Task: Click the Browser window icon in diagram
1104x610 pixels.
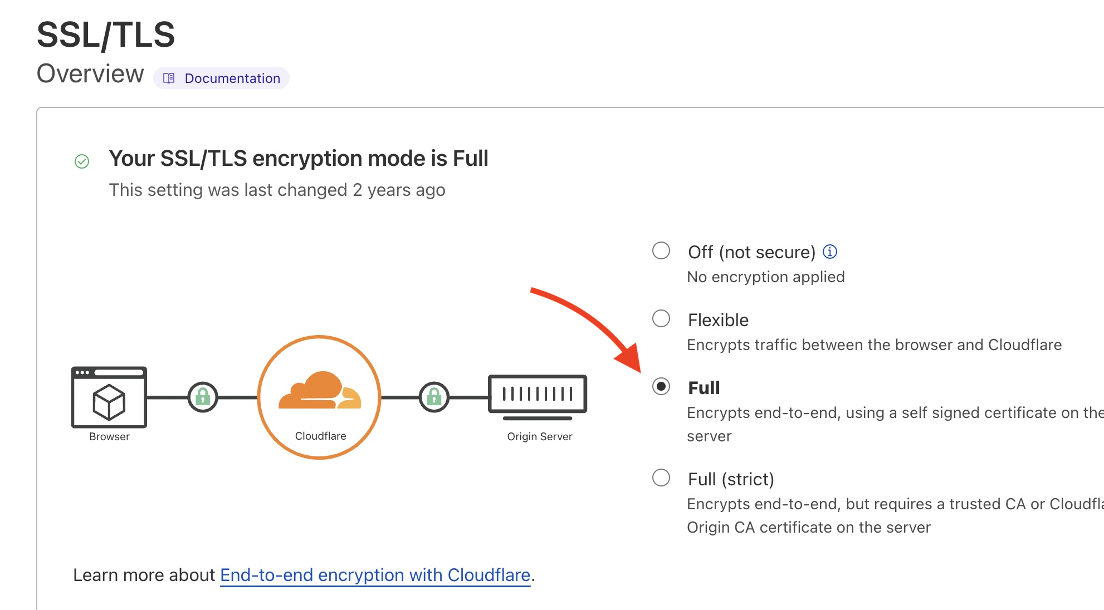Action: pyautogui.click(x=109, y=397)
